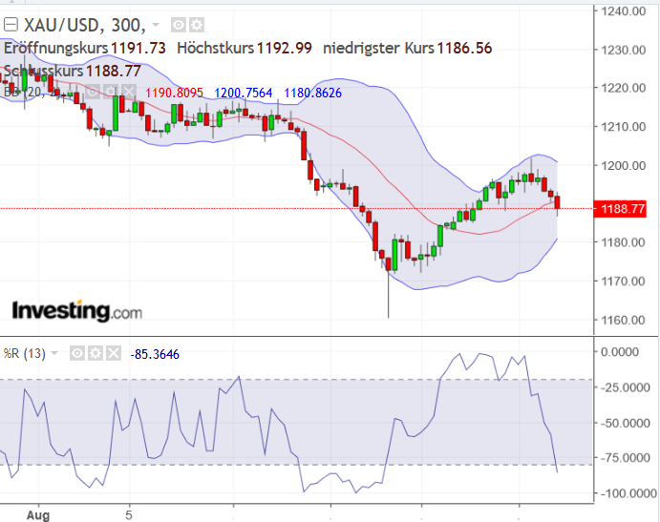Viewport: 660px width, 522px height.
Task: Click the 1240.00 price axis label
Action: click(x=624, y=11)
